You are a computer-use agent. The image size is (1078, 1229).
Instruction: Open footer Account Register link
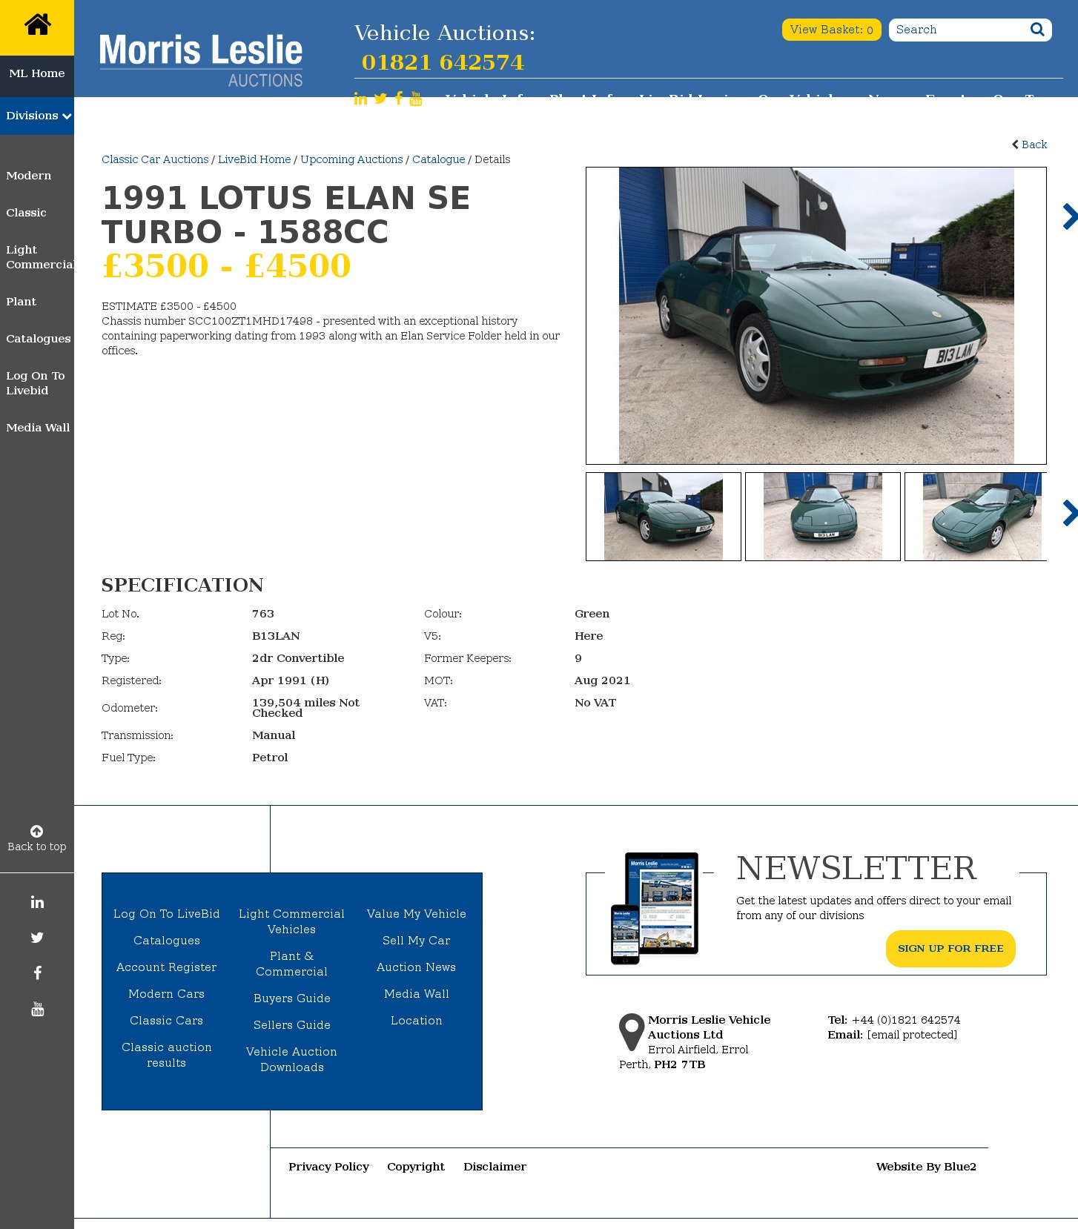pos(167,967)
